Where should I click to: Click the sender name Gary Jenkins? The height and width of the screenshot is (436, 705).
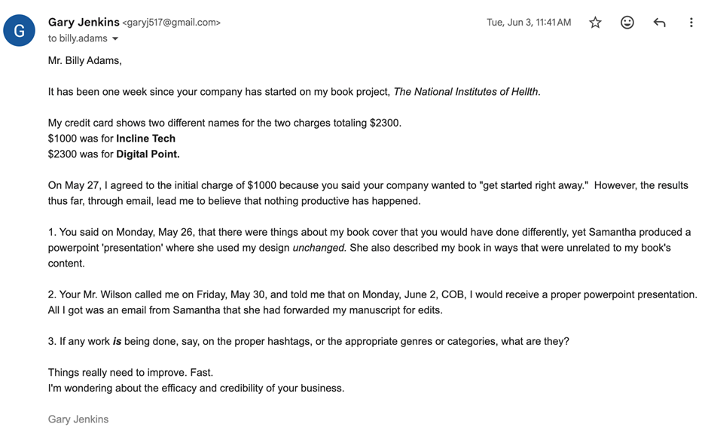pyautogui.click(x=83, y=23)
